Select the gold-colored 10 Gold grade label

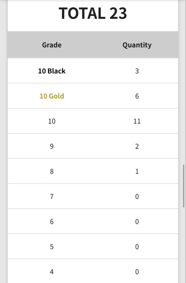click(52, 96)
